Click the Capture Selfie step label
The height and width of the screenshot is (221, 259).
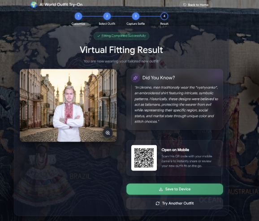pos(136,24)
